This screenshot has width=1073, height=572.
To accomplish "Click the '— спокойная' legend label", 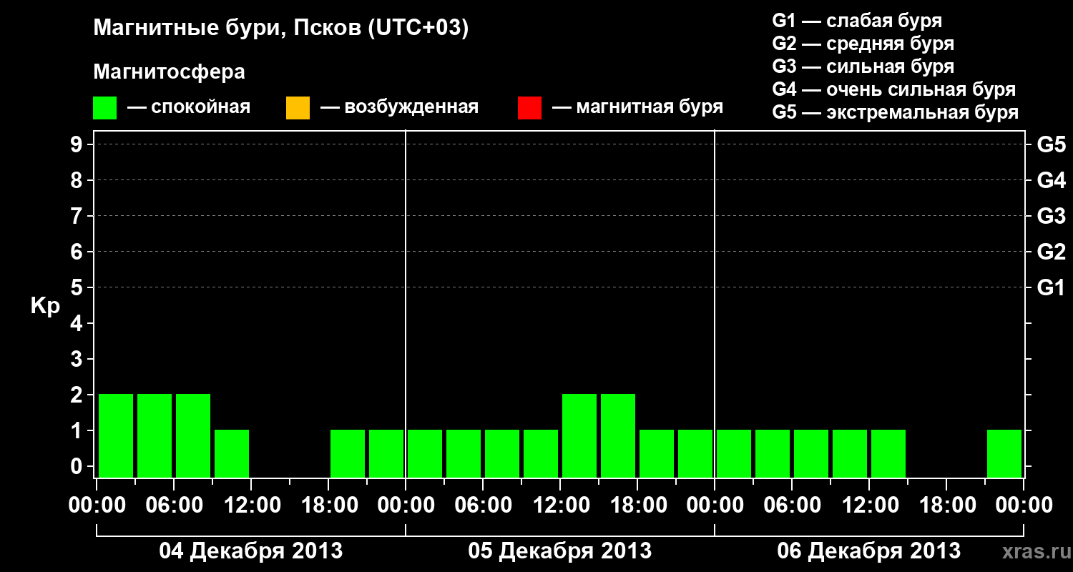I will coord(189,107).
